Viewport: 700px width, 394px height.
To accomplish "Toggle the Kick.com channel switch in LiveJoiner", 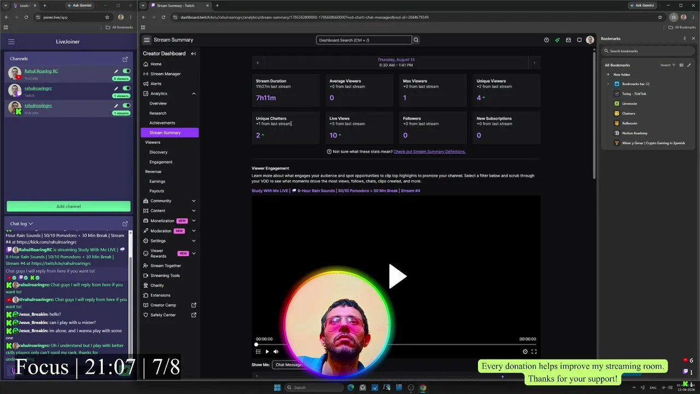I will coord(126,106).
